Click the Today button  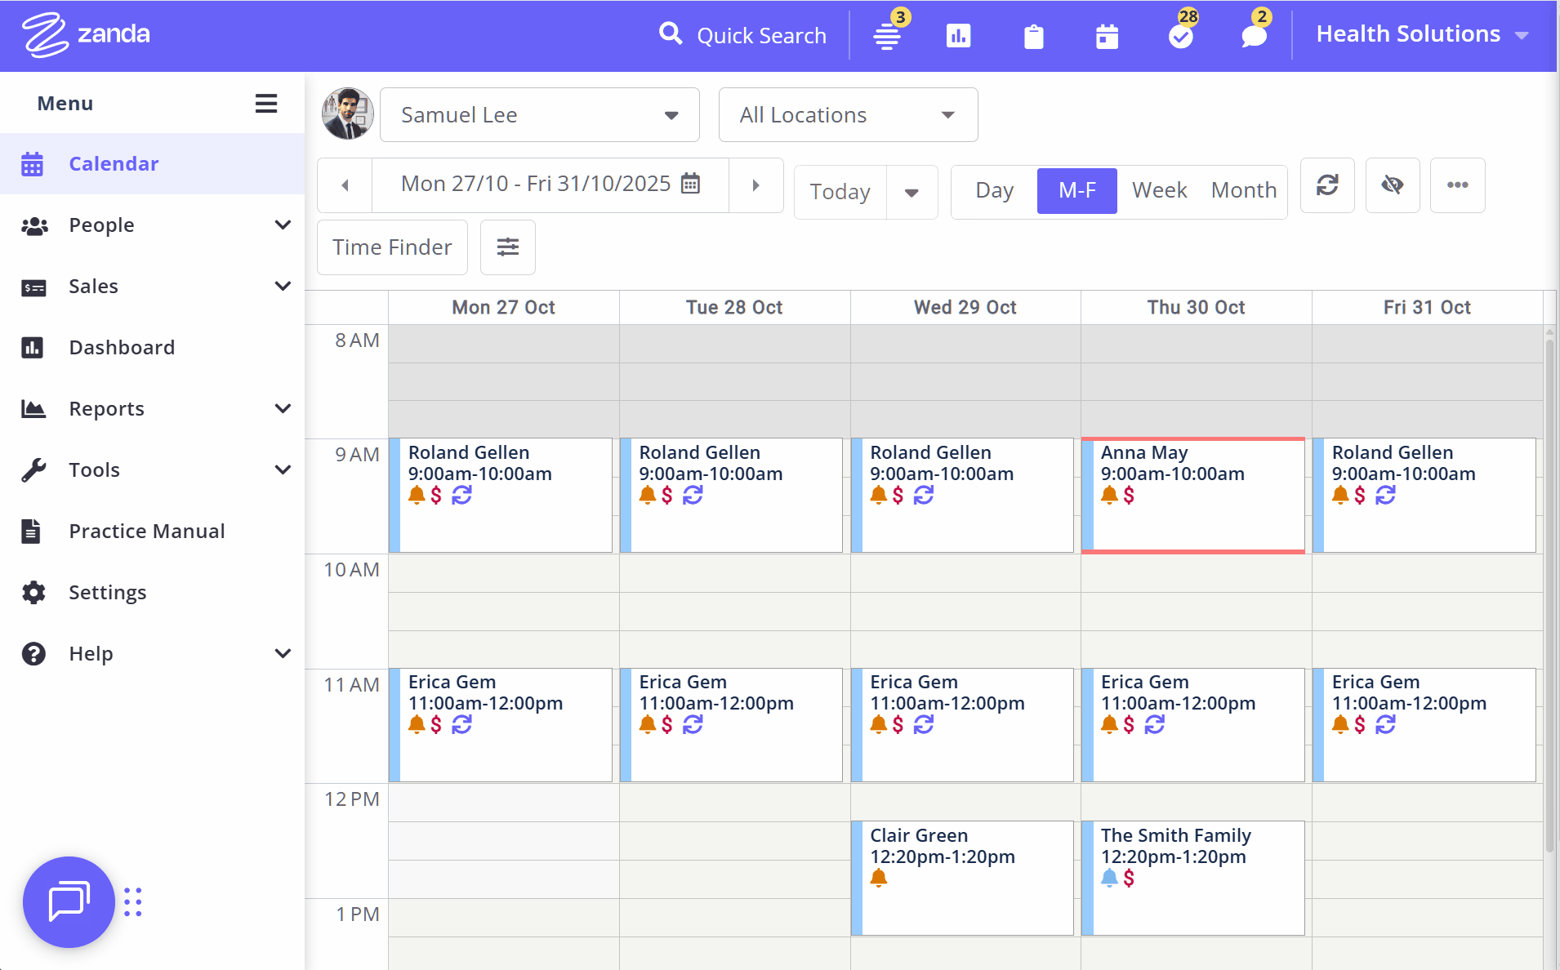point(839,191)
